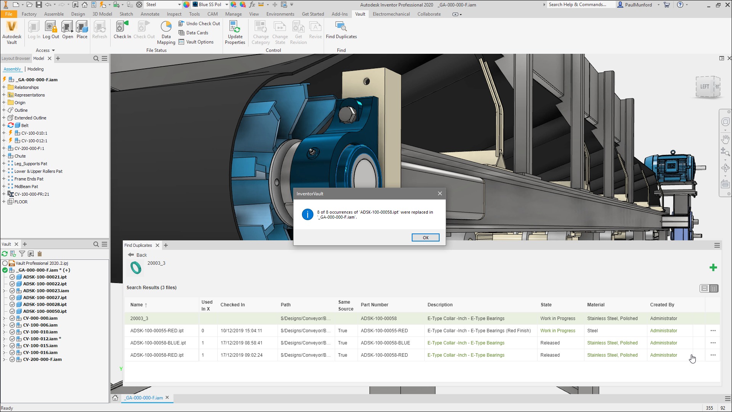Search in the Vault browser panel
The width and height of the screenshot is (732, 412).
click(x=96, y=244)
